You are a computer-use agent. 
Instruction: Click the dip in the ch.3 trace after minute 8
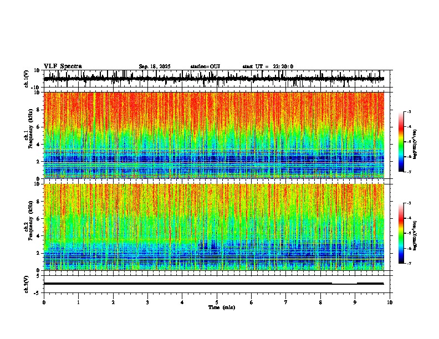[x=344, y=284]
